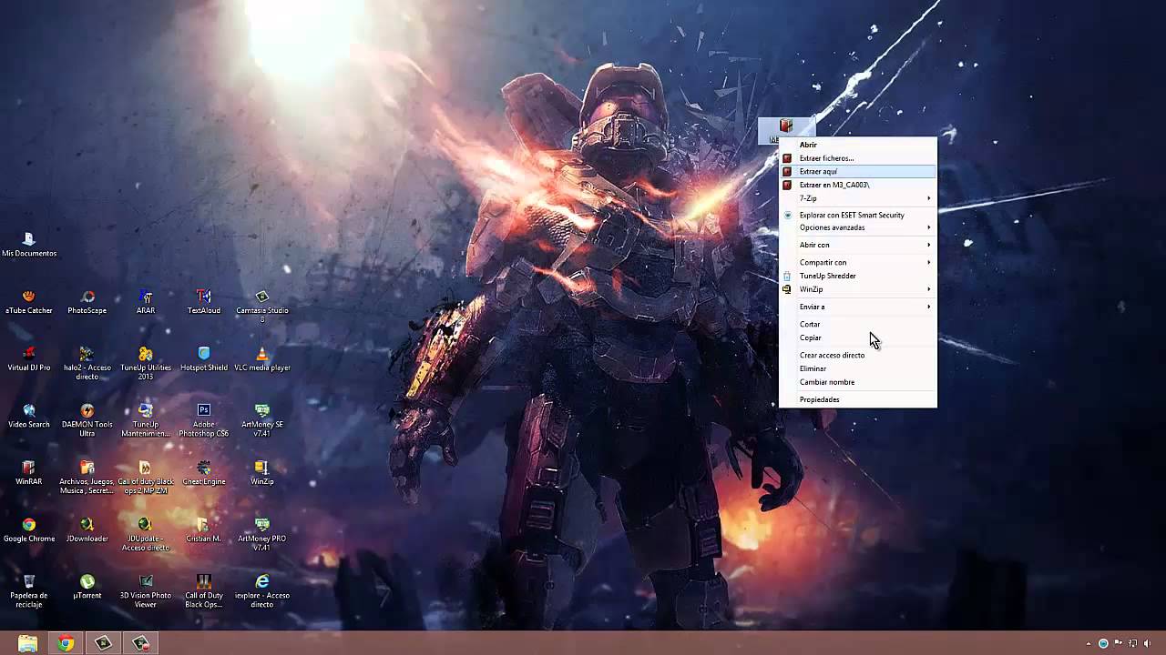Select the VLC media player icon
Screen dimensions: 1166x655
262,358
